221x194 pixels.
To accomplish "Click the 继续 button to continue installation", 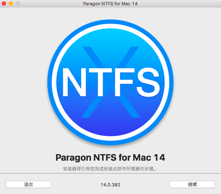I will (x=192, y=184).
